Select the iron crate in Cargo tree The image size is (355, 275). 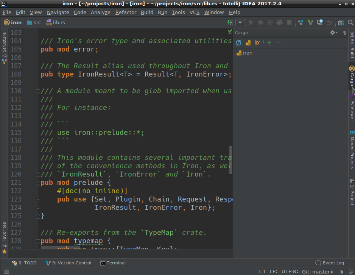[x=244, y=53]
